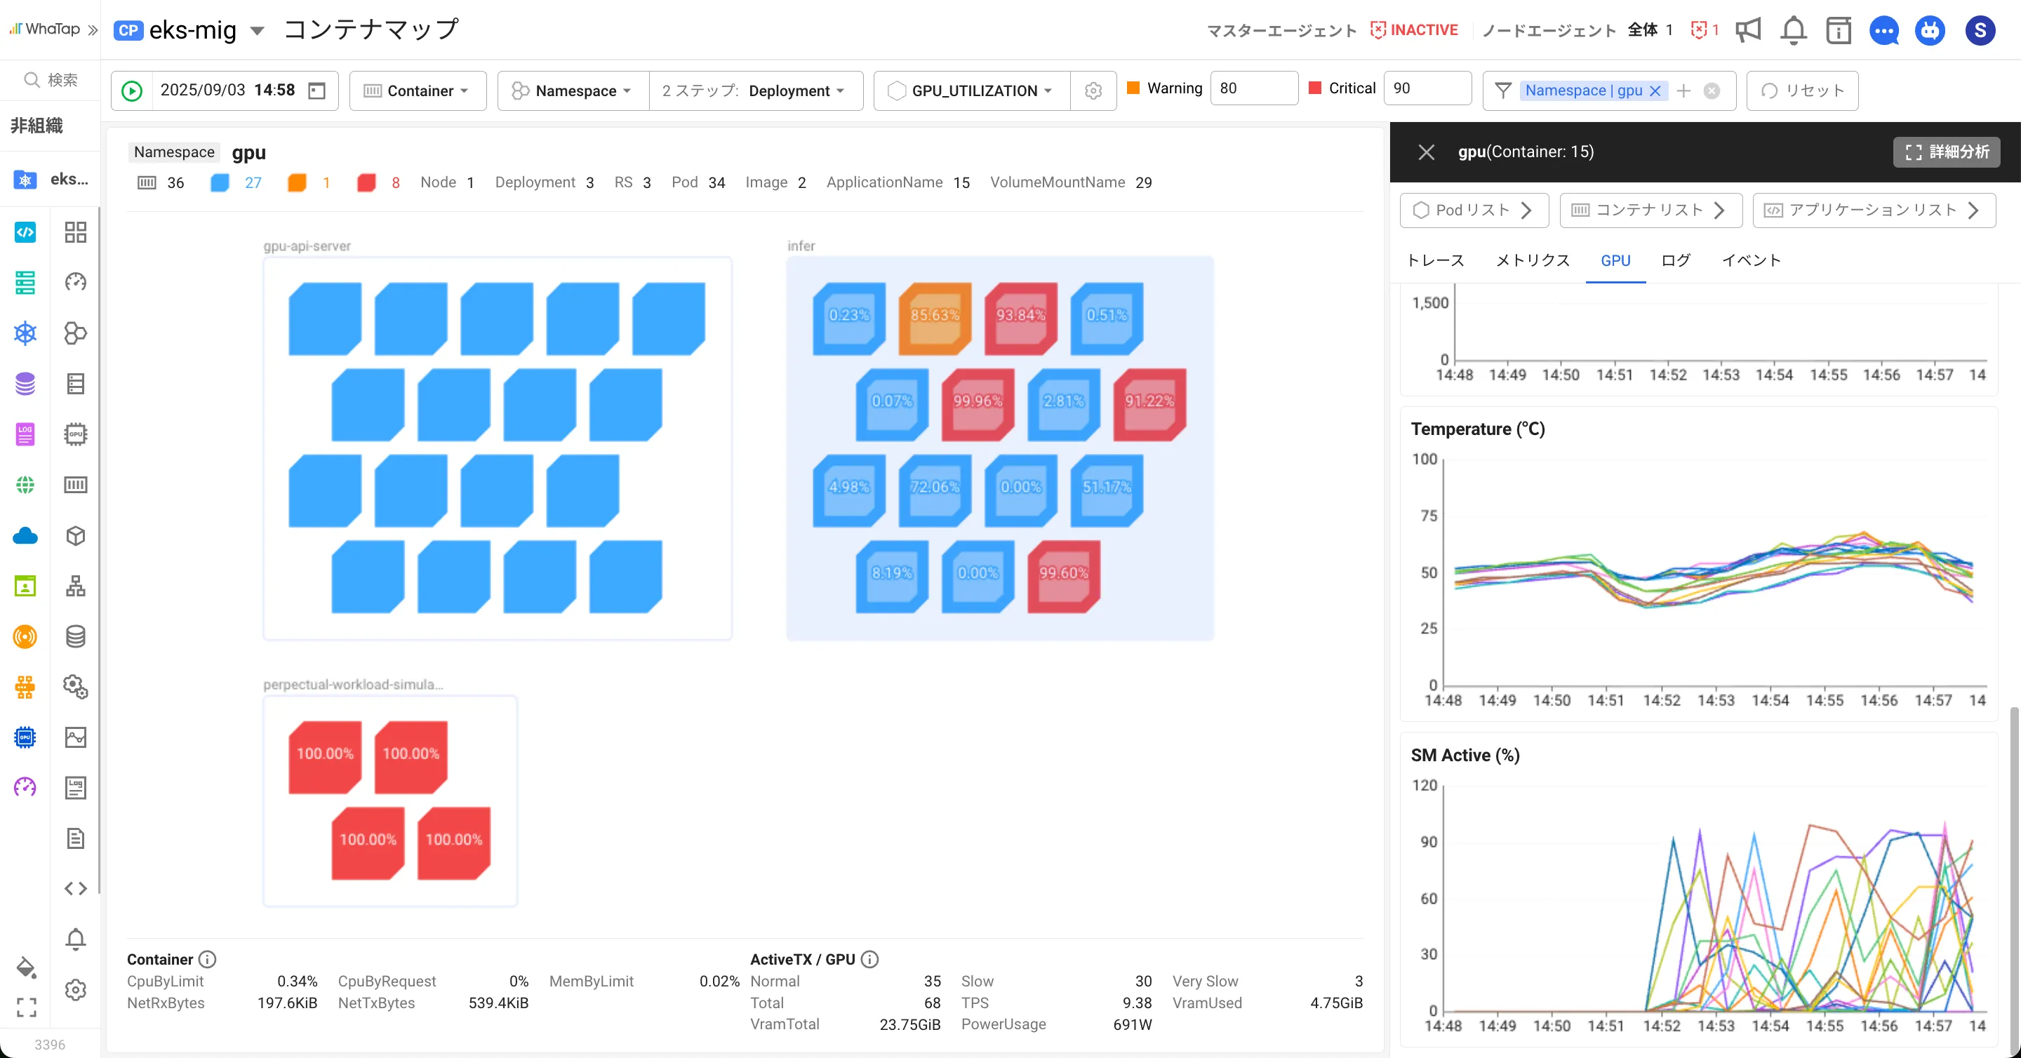The image size is (2021, 1058).
Task: Remove the Namespace gpu filter tag
Action: 1655,91
